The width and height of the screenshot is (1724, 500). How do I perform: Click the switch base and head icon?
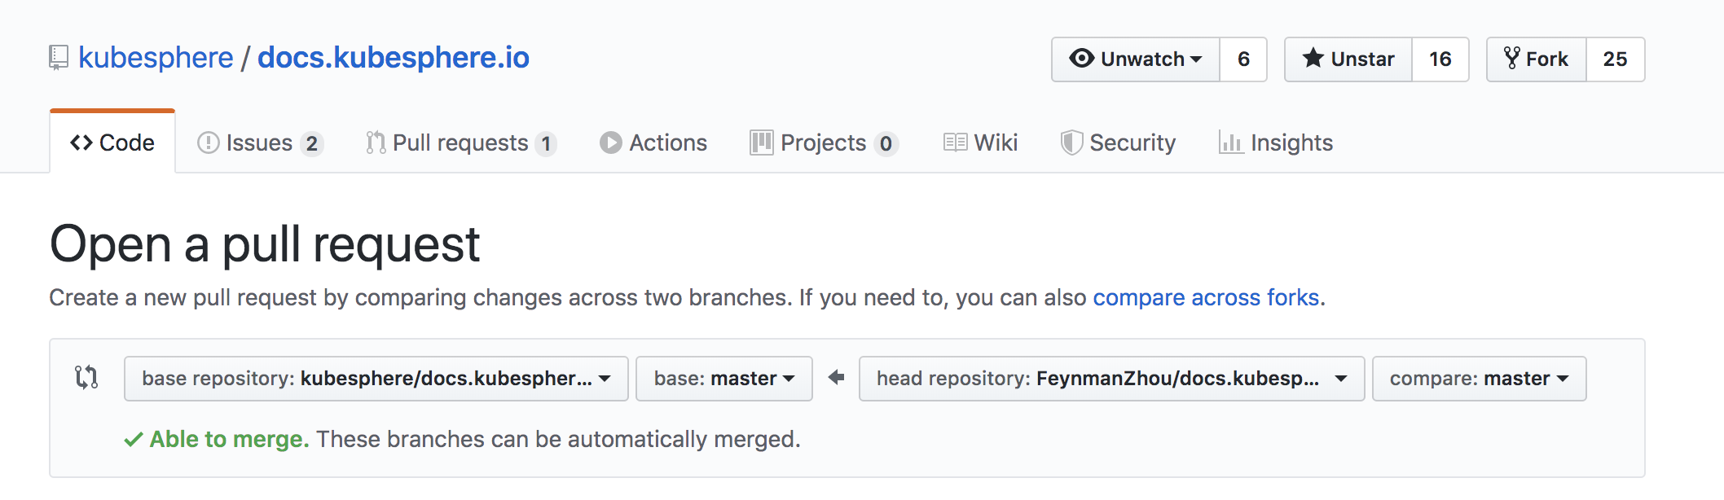coord(86,377)
